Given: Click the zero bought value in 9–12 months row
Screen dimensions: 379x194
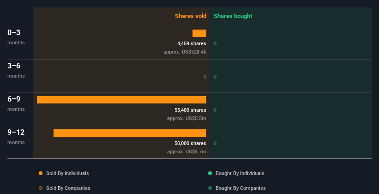Looking at the screenshot, I should point(215,143).
